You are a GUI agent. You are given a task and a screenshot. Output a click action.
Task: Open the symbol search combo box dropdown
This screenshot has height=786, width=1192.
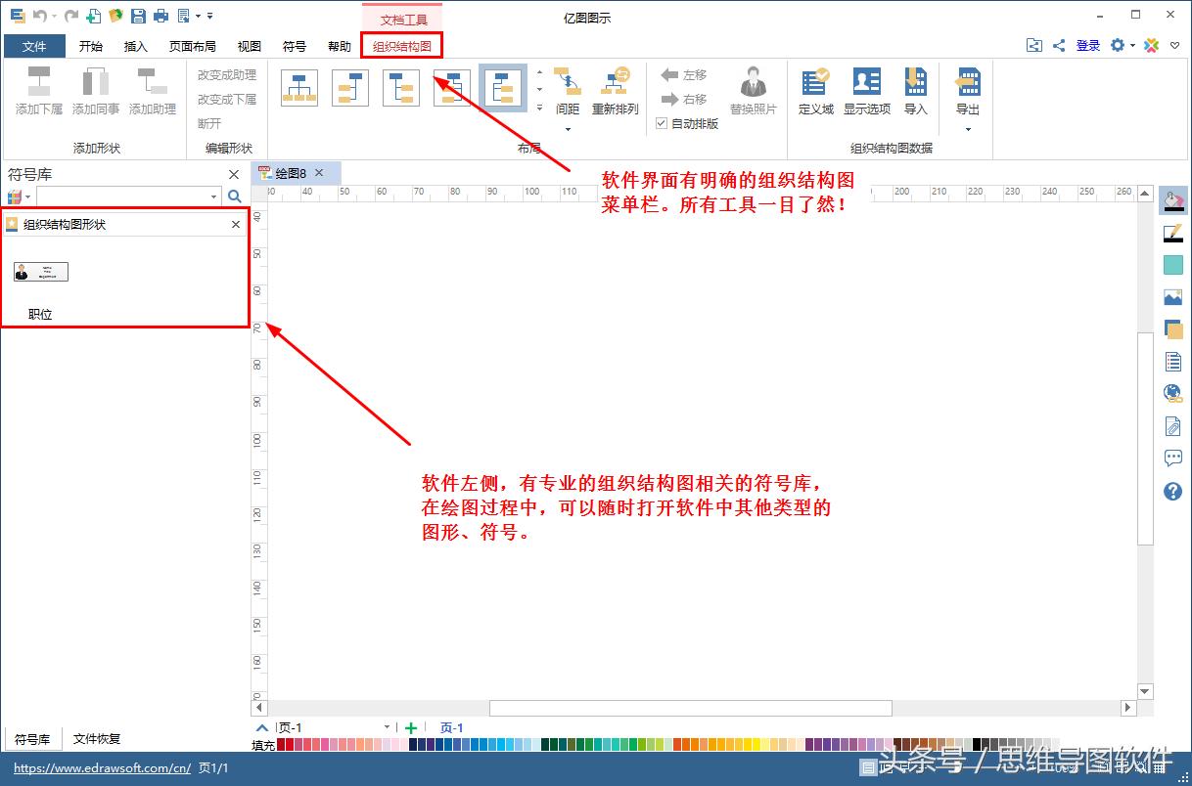pyautogui.click(x=214, y=196)
